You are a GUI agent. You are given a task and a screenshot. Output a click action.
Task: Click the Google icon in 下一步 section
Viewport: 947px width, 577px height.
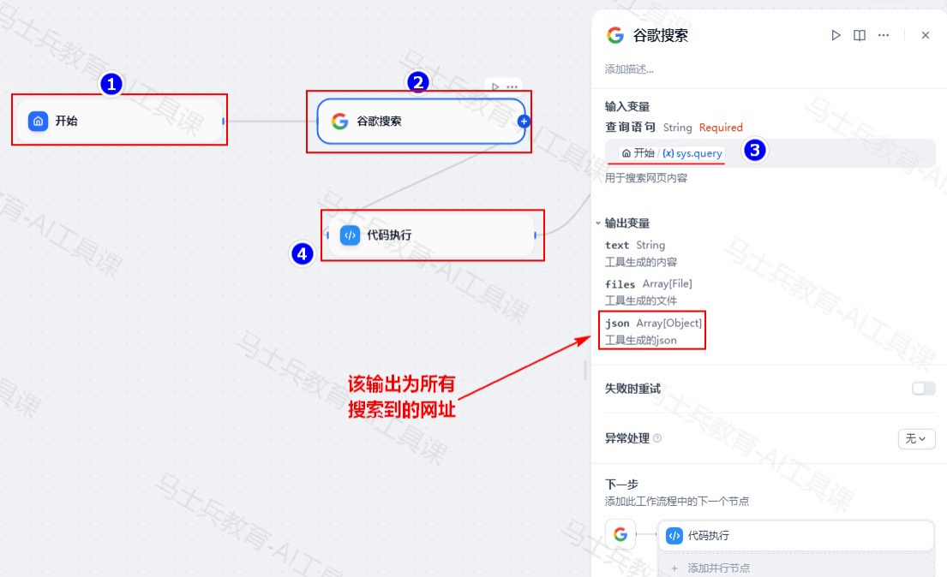620,534
